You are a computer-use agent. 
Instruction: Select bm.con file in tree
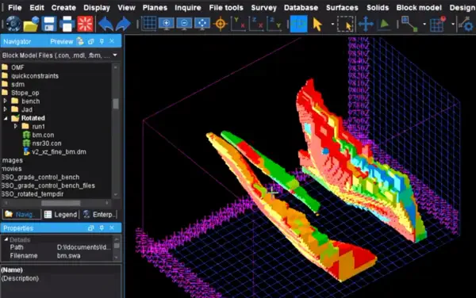point(43,135)
